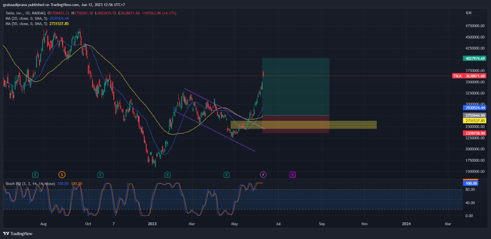Click the red 2359738.90 stop price label
Viewport: 491px width, 239px height.
(474, 133)
